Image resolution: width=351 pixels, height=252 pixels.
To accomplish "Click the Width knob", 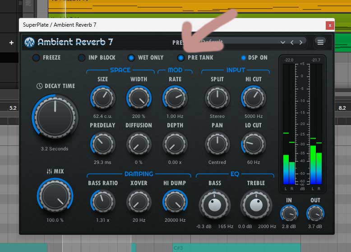I will coord(139,98).
